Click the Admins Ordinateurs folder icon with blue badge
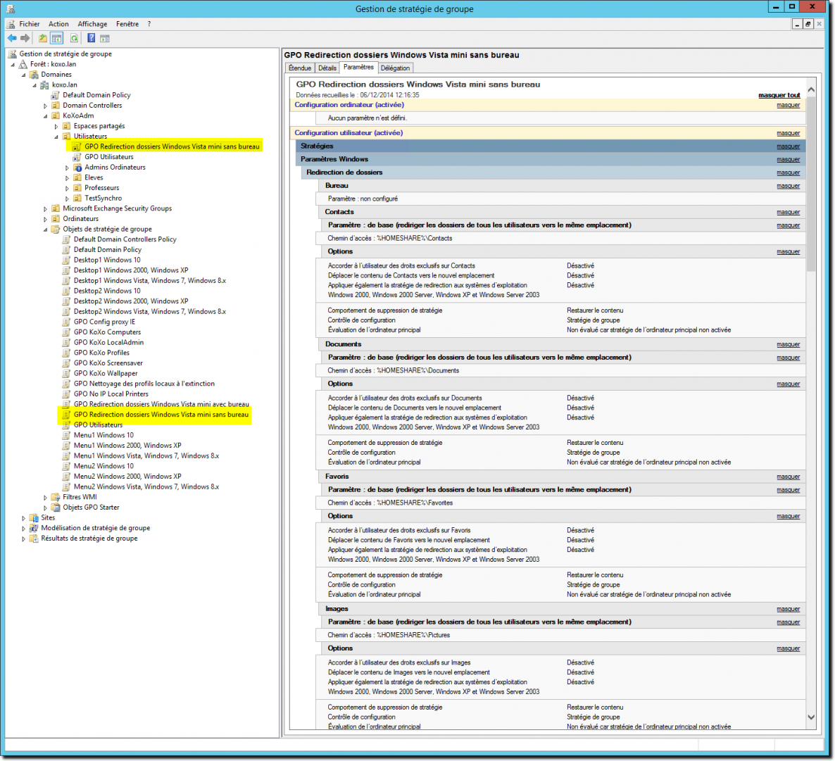 tap(77, 168)
